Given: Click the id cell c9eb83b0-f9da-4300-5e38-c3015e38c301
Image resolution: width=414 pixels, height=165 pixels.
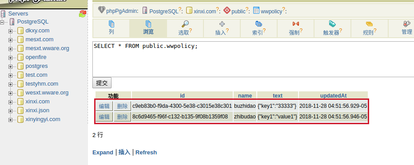Looking at the screenshot, I should click(182, 106).
